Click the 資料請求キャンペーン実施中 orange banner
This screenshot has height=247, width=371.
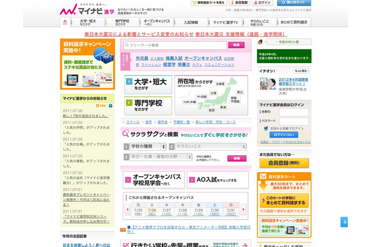[x=88, y=64]
